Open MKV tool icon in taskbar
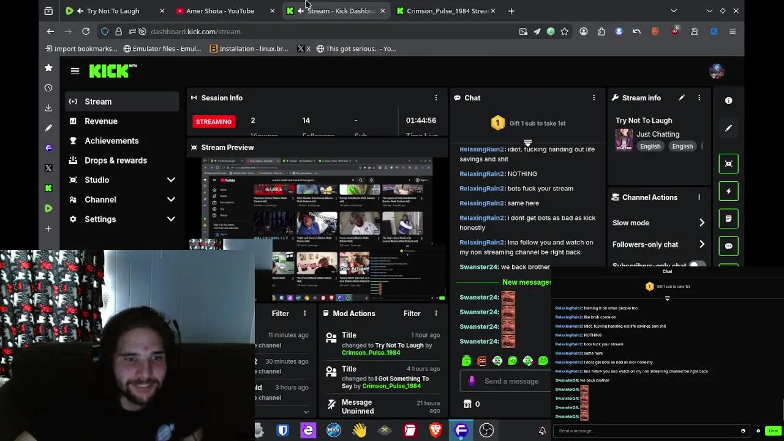Viewport: 784px width, 441px height. [x=333, y=431]
